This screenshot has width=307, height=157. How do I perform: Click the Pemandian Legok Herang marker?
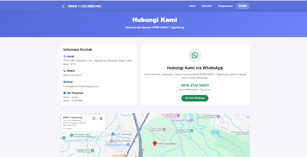click(71, 135)
